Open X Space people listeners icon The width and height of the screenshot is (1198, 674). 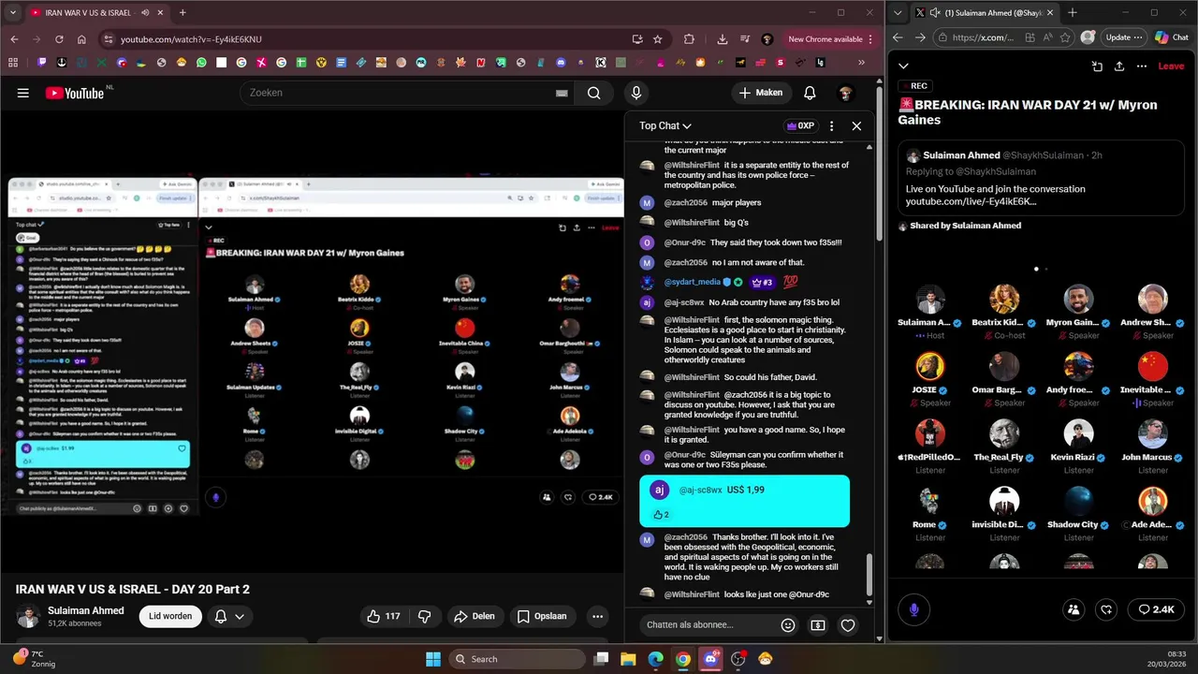click(x=1074, y=609)
